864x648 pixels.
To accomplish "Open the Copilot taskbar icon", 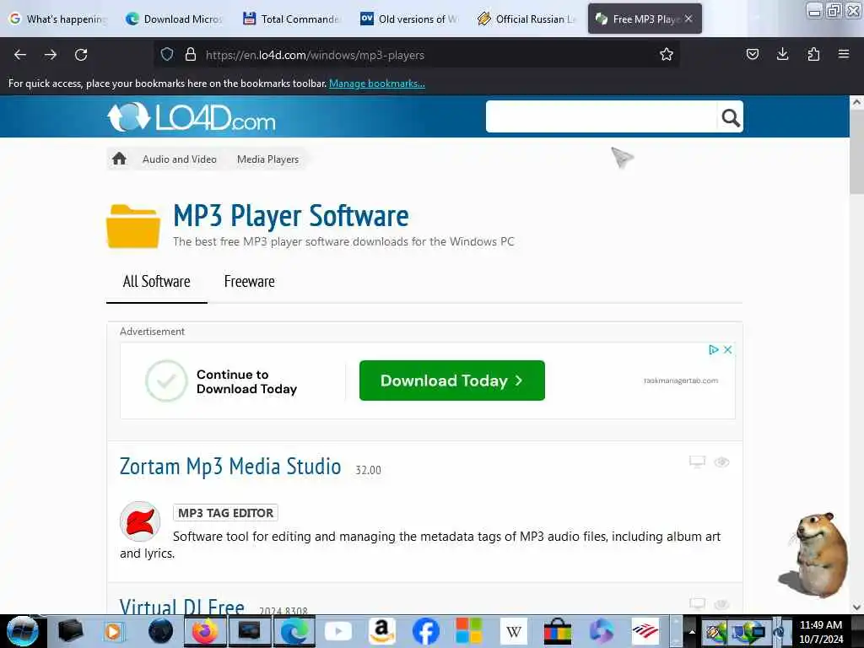I will 601,631.
